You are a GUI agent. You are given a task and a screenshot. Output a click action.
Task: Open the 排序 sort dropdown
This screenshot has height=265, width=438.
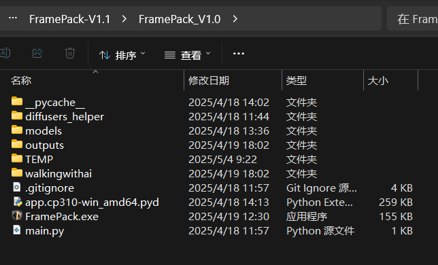(122, 54)
